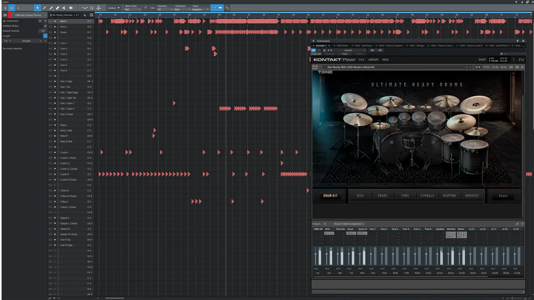Switch to 2 - MIDI Bass instrument tab
Screen dimensions: 534x300
[341, 46]
